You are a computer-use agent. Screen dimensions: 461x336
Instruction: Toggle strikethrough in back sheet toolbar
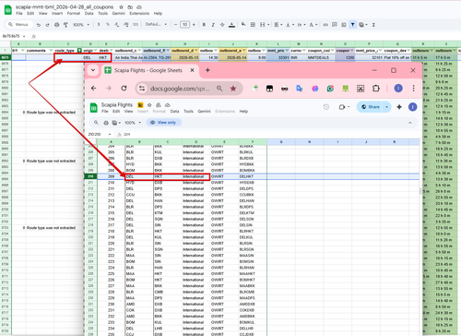tap(222, 25)
